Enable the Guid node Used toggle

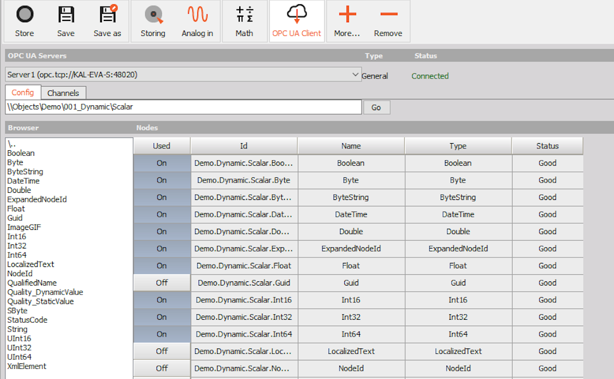[x=162, y=283]
